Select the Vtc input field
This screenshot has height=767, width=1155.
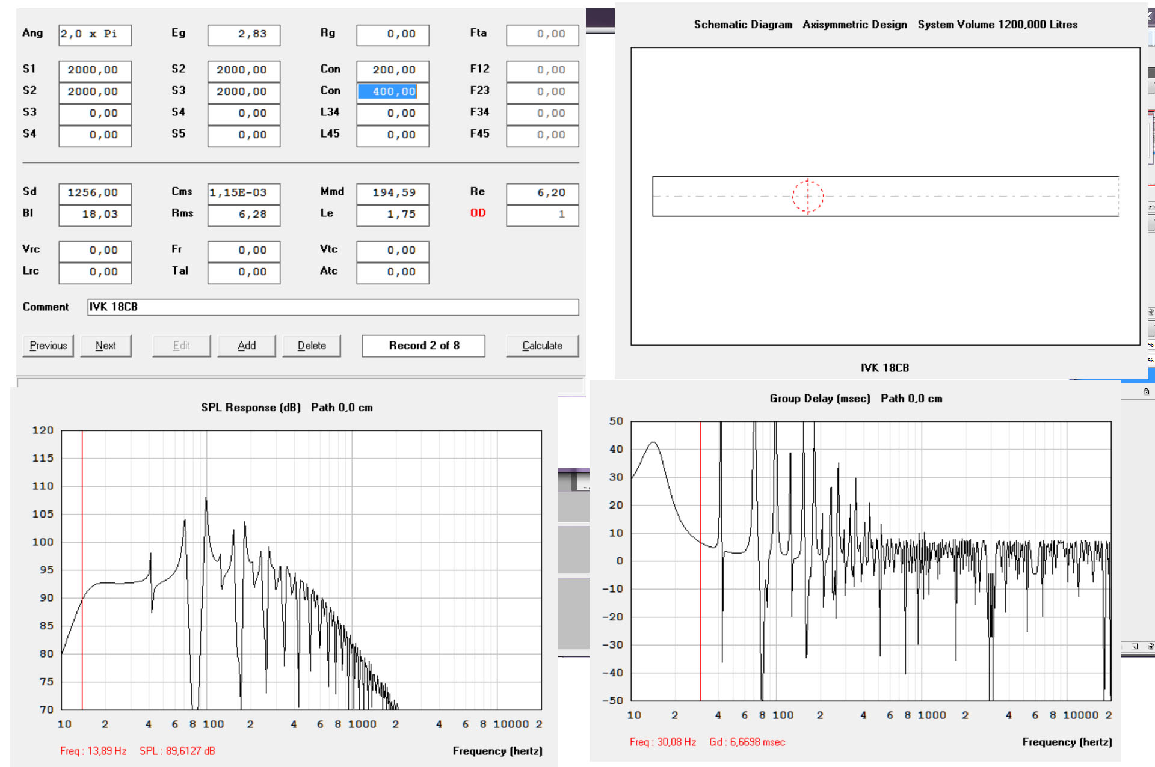pos(393,251)
